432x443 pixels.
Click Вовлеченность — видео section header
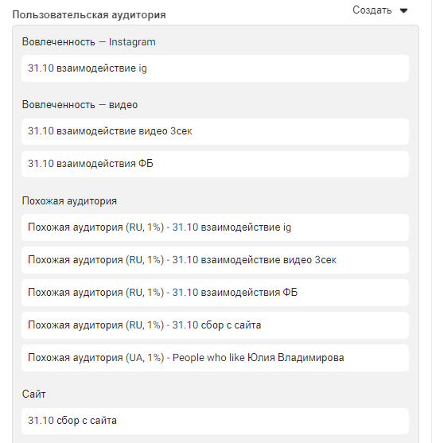tap(80, 105)
